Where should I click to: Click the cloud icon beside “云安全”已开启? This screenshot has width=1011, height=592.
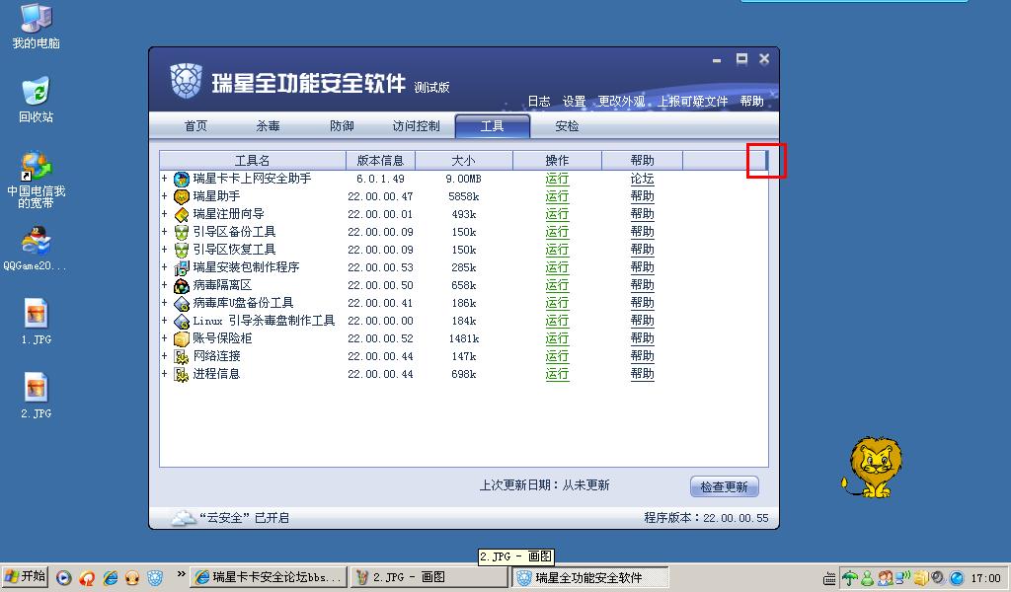(x=183, y=517)
